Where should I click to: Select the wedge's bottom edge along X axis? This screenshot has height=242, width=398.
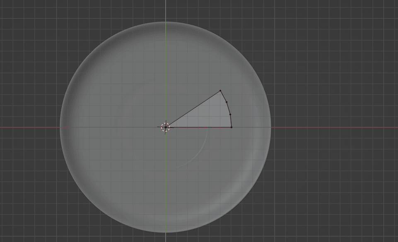point(199,127)
